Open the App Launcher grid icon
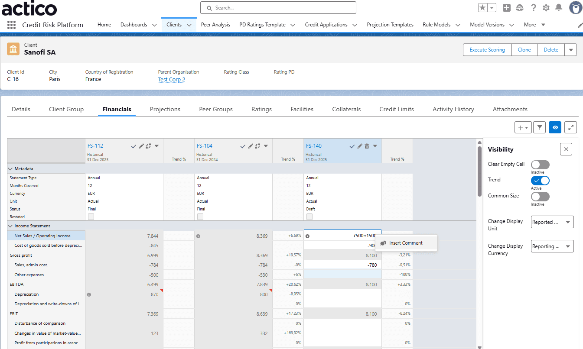 pos(11,25)
